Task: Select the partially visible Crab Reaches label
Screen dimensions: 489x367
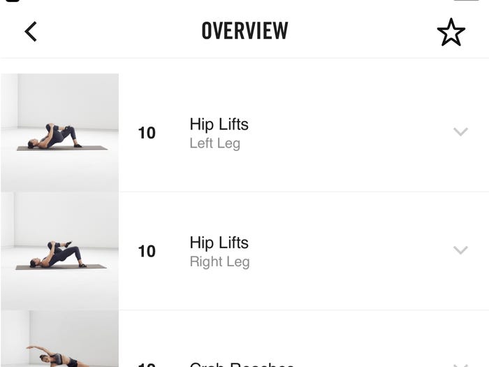Action: 242,364
